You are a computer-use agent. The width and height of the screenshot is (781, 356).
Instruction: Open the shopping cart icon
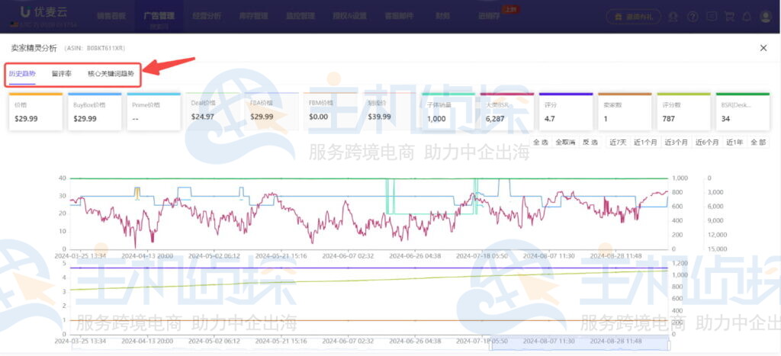(x=728, y=16)
